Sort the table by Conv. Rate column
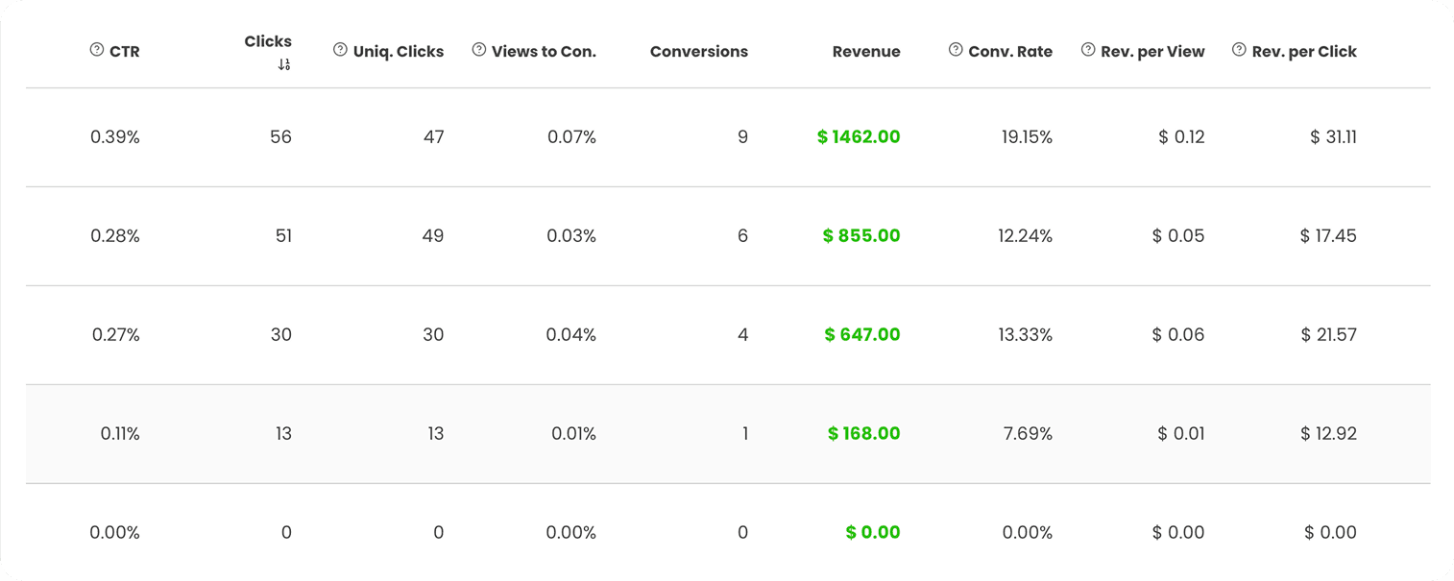Viewport: 1454px width, 581px height. [x=1010, y=51]
